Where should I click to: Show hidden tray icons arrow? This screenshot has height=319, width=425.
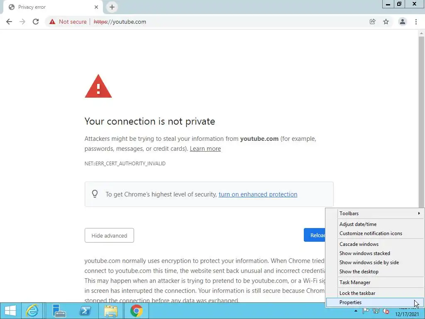click(356, 311)
